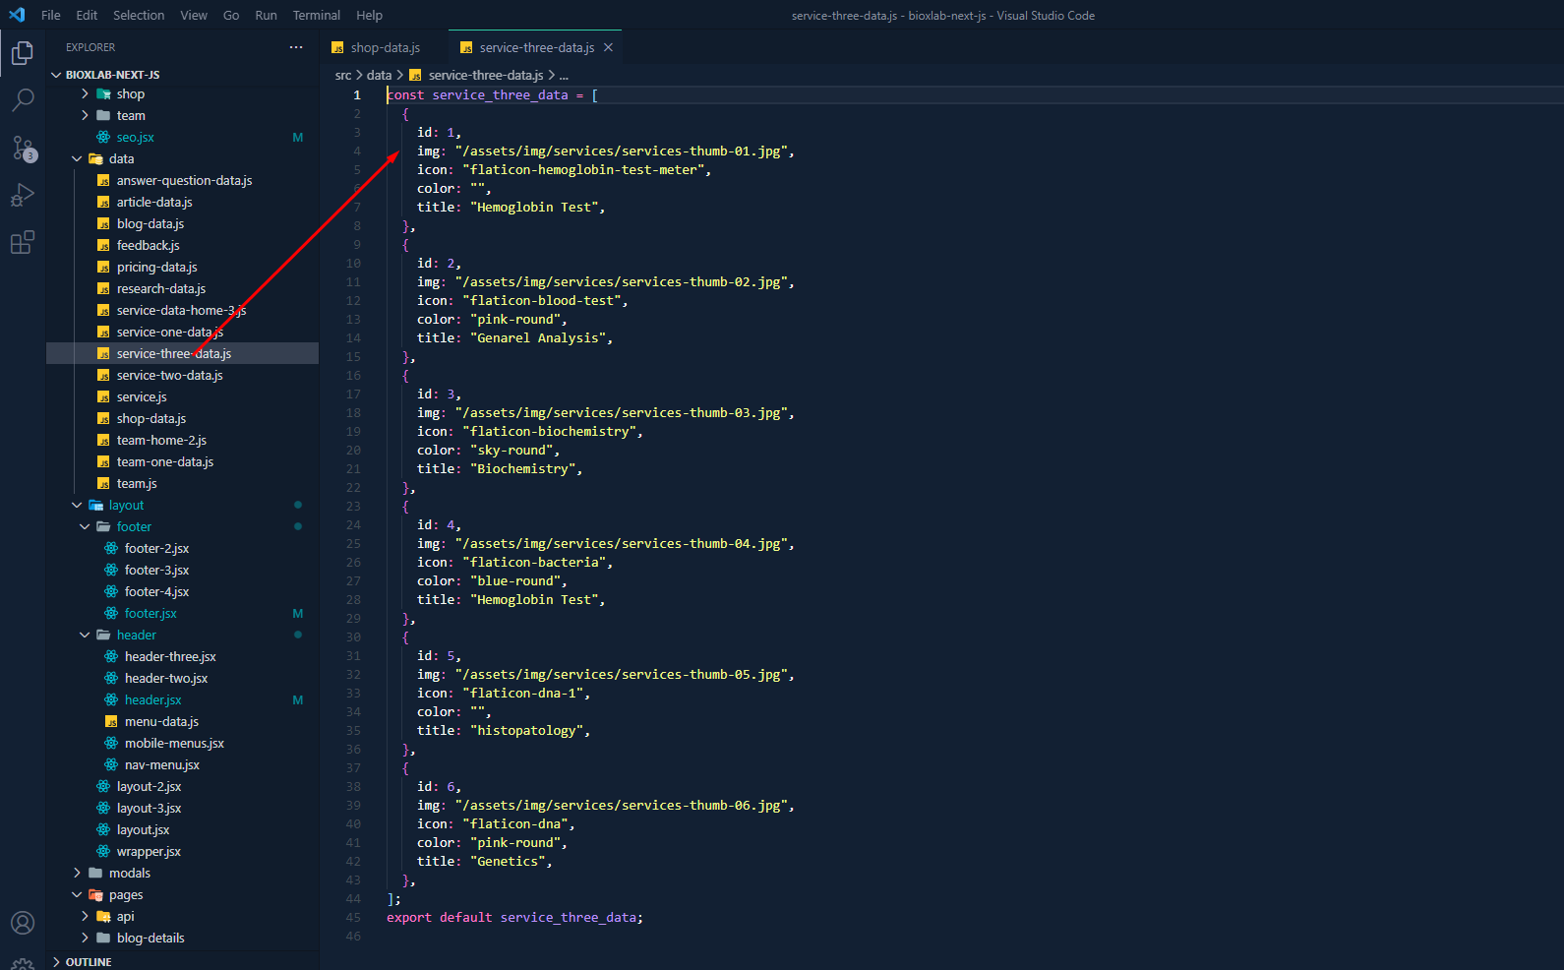1564x970 pixels.
Task: Open the Extensions view icon
Action: 23,242
